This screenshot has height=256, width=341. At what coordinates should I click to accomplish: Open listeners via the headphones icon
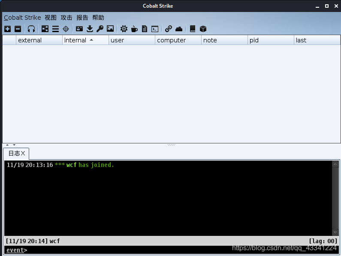[31, 29]
